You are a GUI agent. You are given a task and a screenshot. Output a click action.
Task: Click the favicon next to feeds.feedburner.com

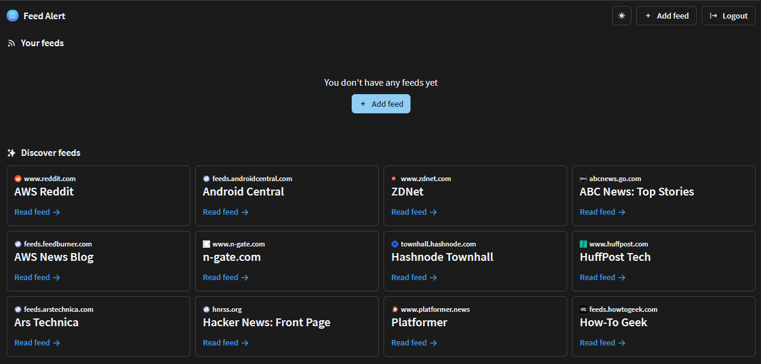click(x=18, y=244)
